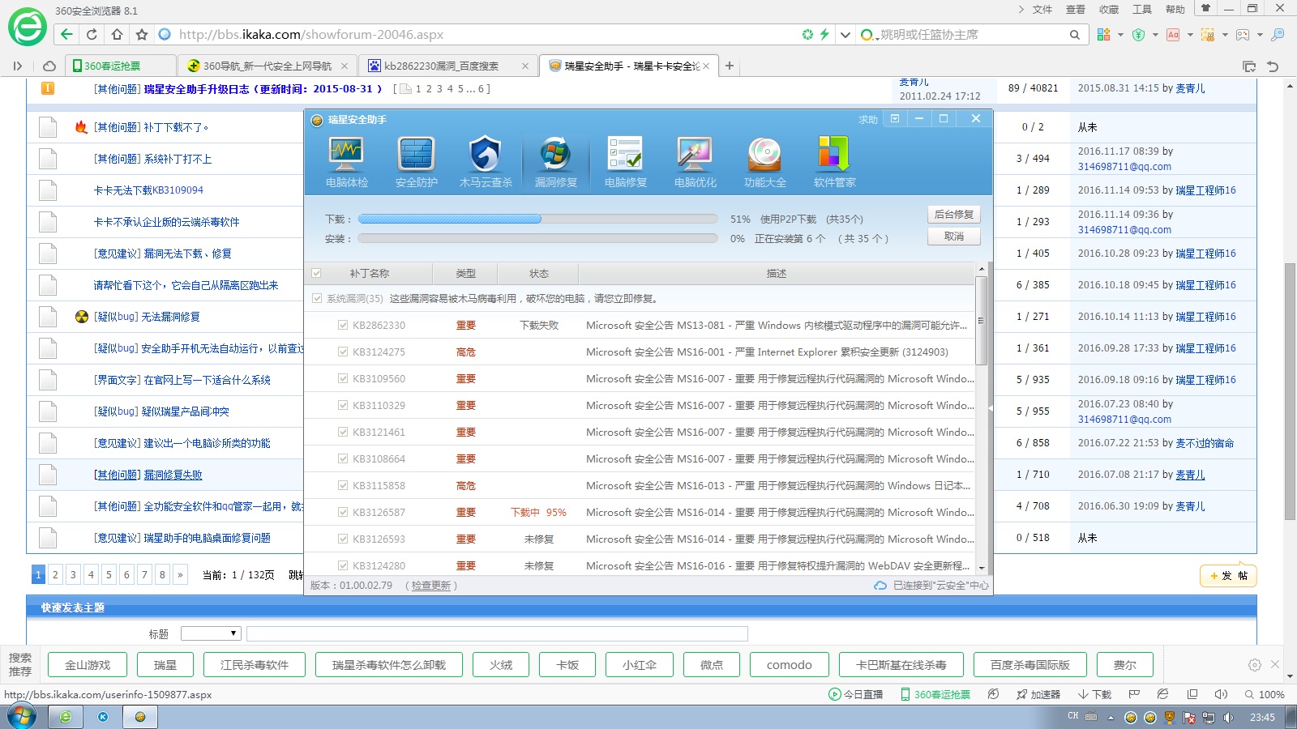
Task: Click the 检查更新 link
Action: tap(430, 586)
